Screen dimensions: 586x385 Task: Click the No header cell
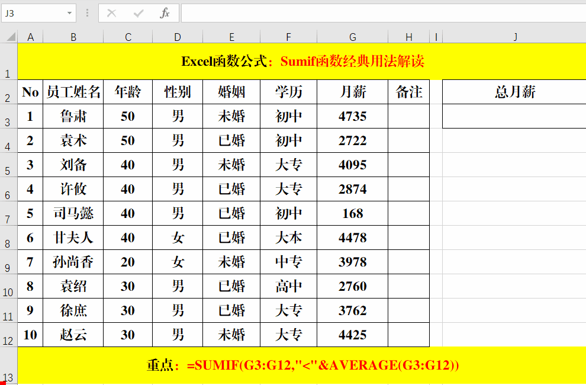click(30, 92)
